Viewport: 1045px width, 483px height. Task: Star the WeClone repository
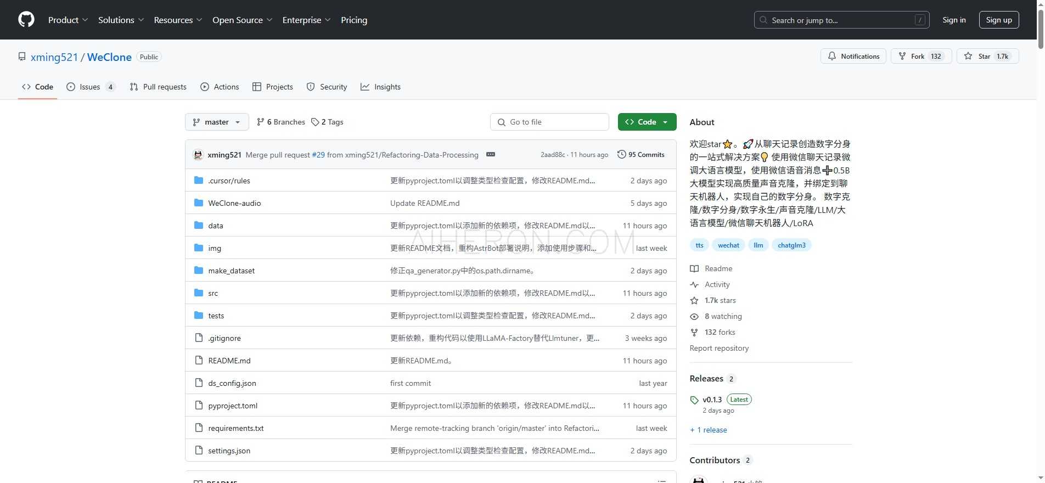click(987, 56)
